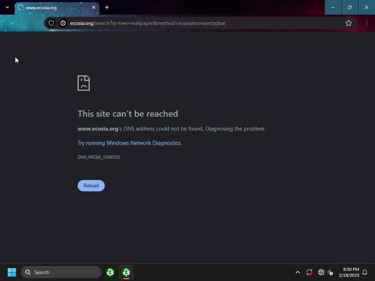The height and width of the screenshot is (281, 375).
Task: Open network globe tray icon
Action: click(x=321, y=272)
